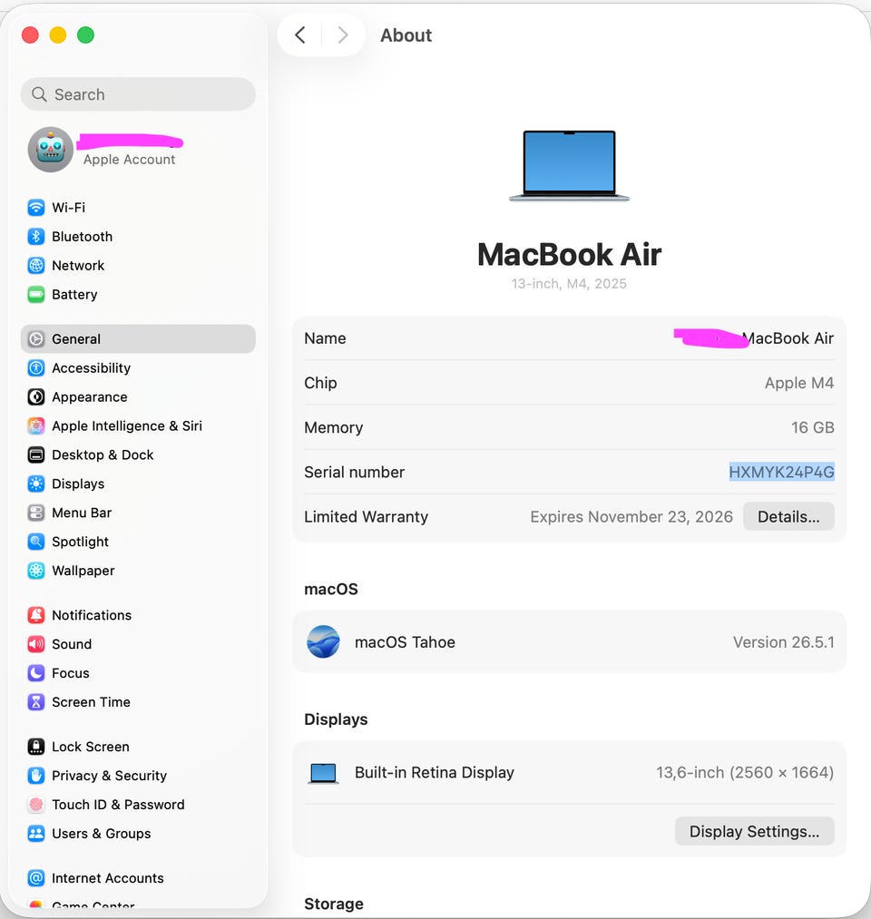Open the Battery settings icon
871x919 pixels.
tap(35, 294)
